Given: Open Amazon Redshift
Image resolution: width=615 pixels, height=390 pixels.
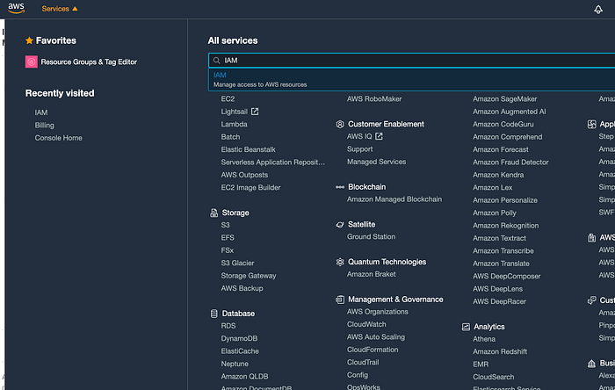Looking at the screenshot, I should pyautogui.click(x=500, y=352).
